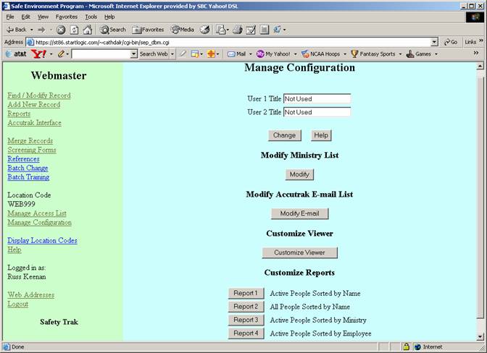Open the Favorites menu

coord(66,16)
